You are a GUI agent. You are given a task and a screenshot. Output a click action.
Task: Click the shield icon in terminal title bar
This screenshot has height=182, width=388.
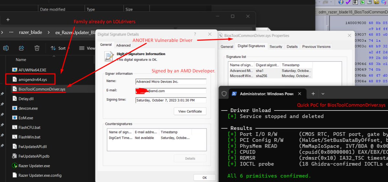click(x=224, y=94)
